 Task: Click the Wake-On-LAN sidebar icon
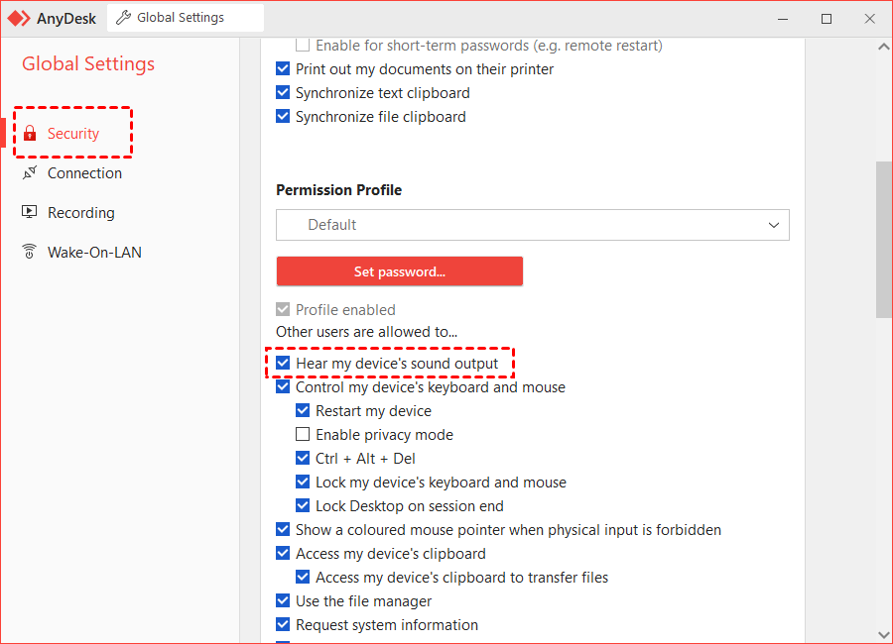[30, 253]
